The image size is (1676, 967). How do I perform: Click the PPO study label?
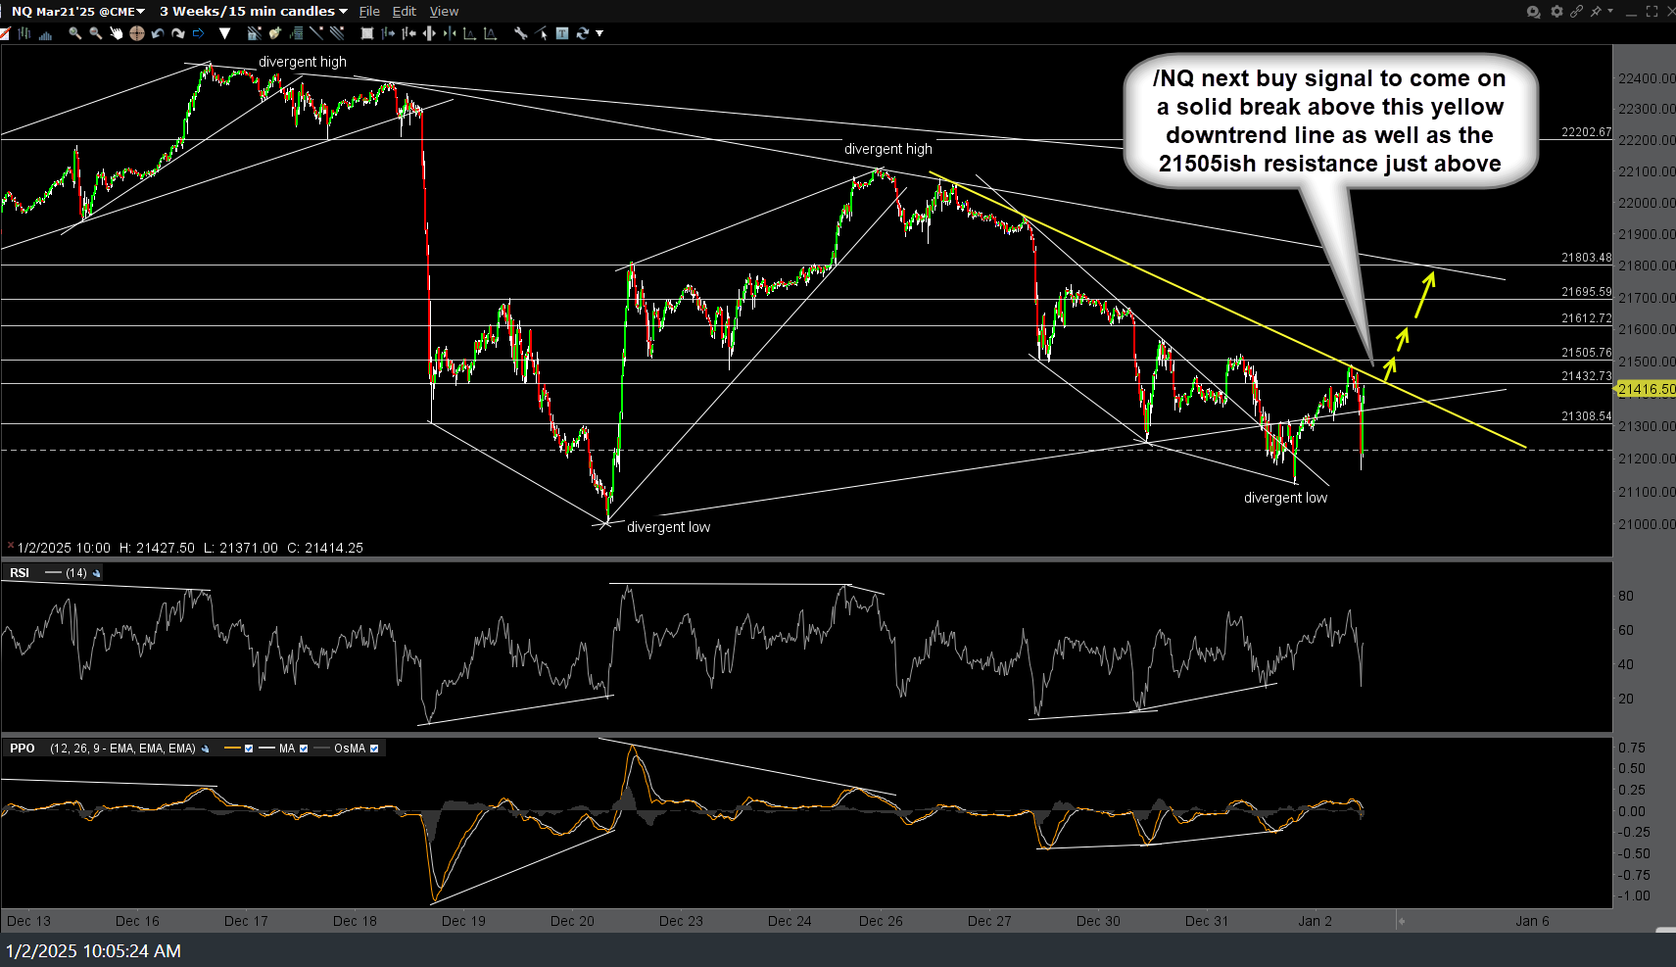[x=23, y=749]
